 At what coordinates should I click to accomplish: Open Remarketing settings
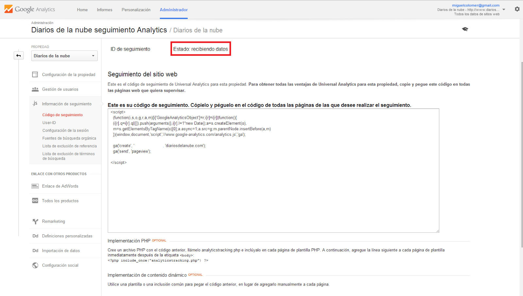[x=54, y=222]
